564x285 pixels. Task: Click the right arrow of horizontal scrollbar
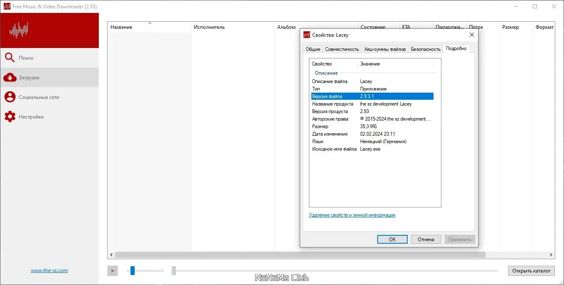click(551, 255)
